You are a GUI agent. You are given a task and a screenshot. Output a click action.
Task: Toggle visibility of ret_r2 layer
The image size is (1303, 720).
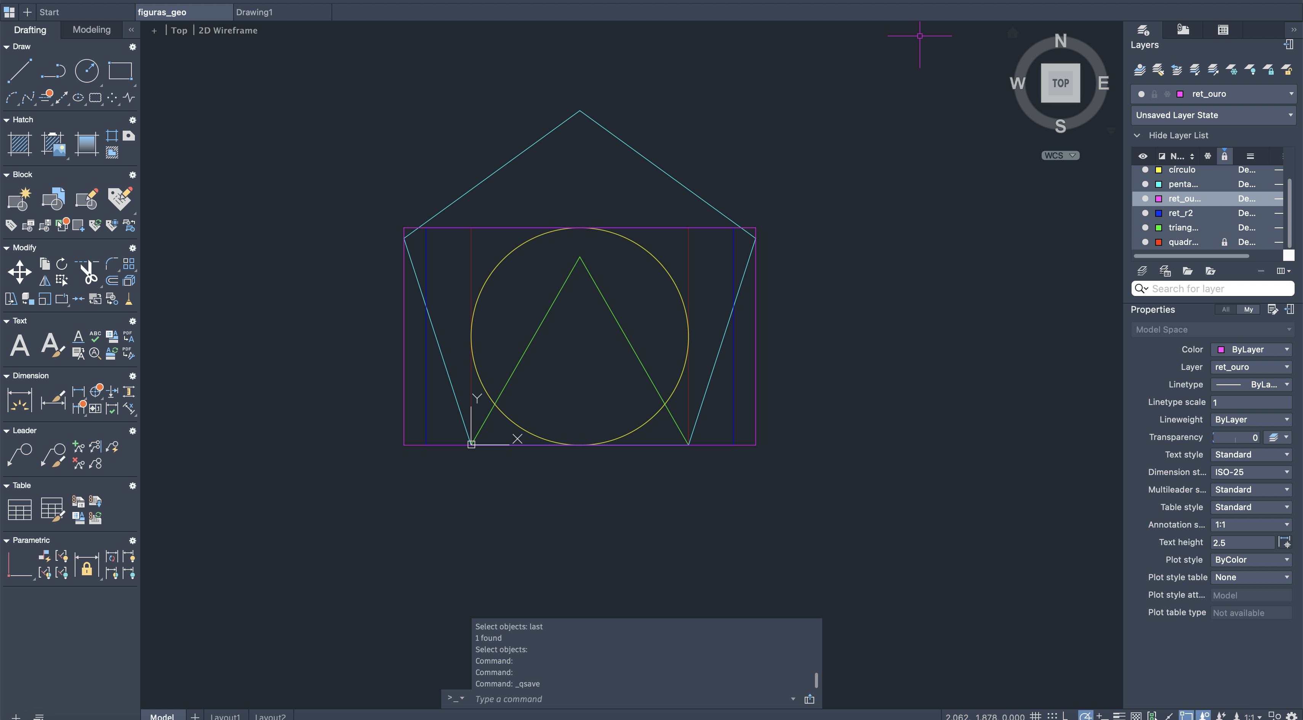coord(1145,213)
